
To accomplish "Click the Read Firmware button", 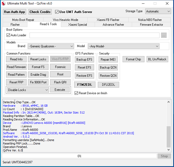I will click(x=16, y=67).
